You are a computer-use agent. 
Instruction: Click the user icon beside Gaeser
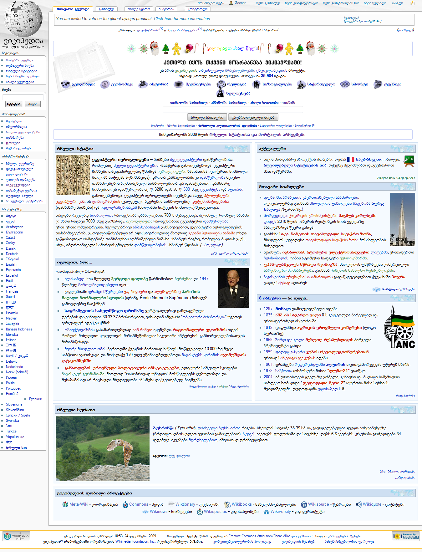pyautogui.click(x=231, y=3)
